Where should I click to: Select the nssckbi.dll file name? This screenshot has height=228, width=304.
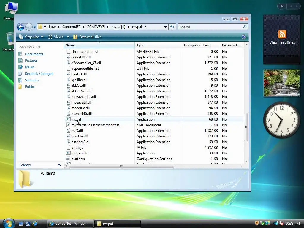coord(79,136)
